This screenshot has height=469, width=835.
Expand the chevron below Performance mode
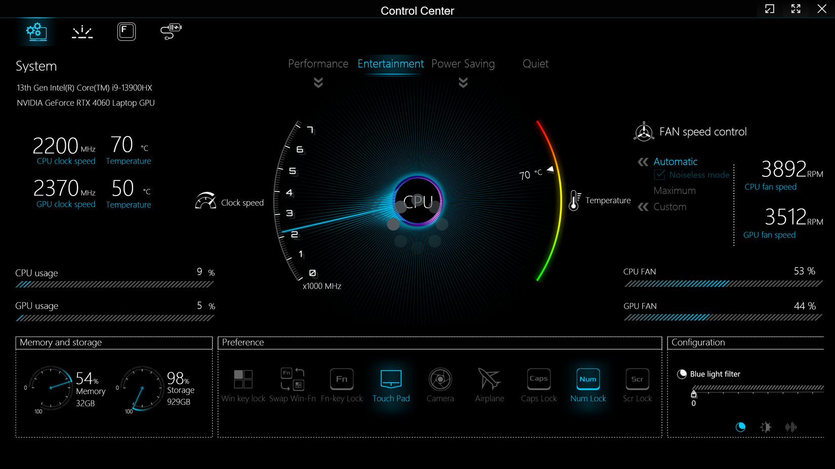(x=318, y=82)
